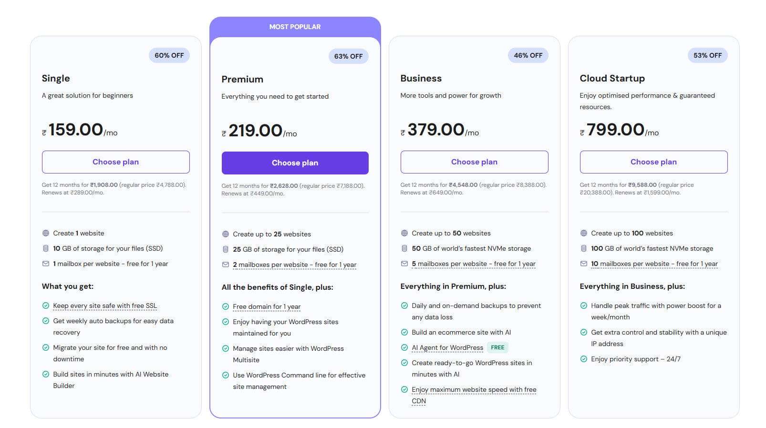Click storage icon in Cloud Startup plan

584,248
